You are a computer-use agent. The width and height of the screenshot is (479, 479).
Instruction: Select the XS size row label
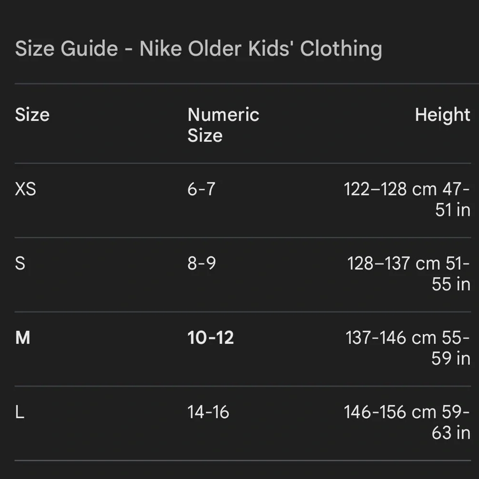pyautogui.click(x=25, y=189)
